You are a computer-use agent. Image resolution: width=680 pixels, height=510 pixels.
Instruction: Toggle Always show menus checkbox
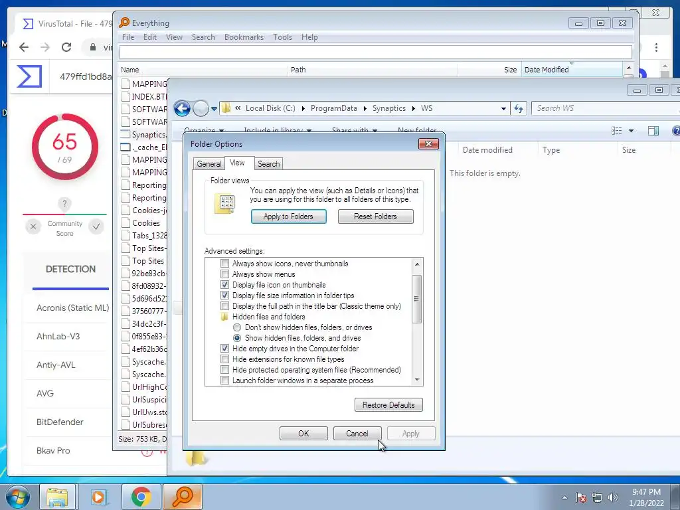[x=224, y=274]
